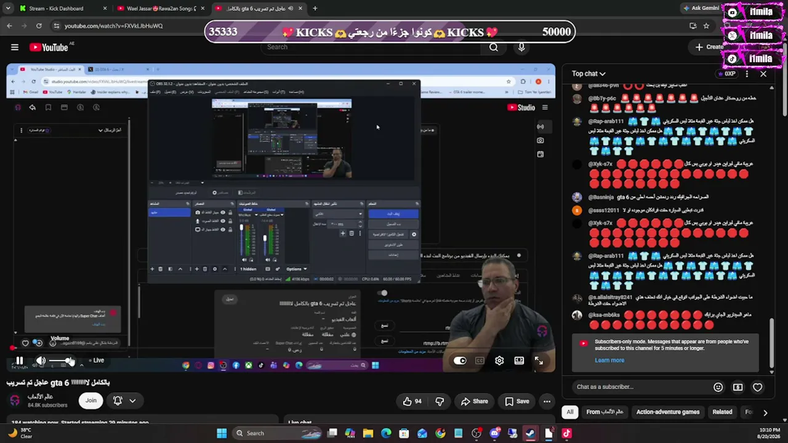Save the video to a playlist

517,401
